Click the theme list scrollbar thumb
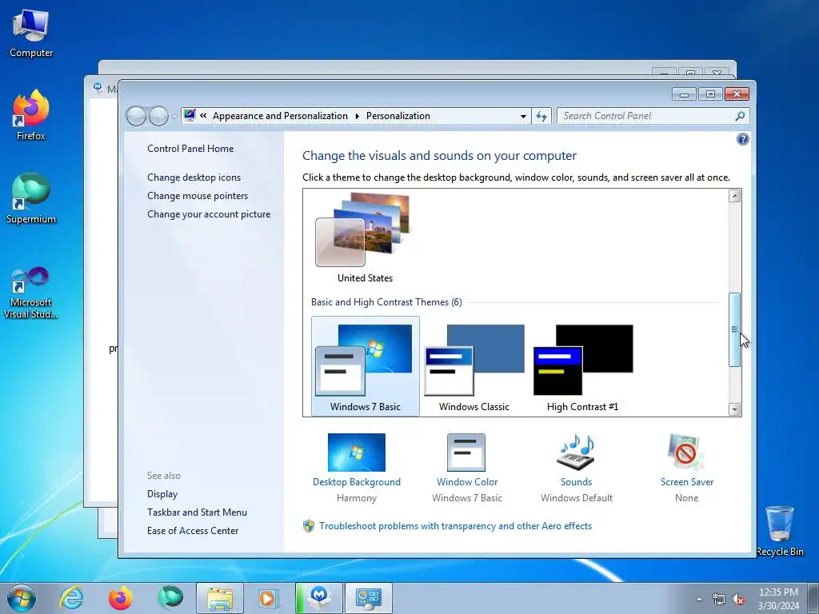Screen dimensions: 819x614 (734, 329)
